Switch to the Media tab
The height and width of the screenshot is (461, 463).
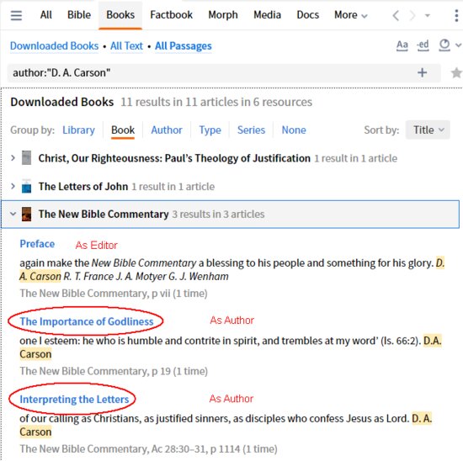267,15
